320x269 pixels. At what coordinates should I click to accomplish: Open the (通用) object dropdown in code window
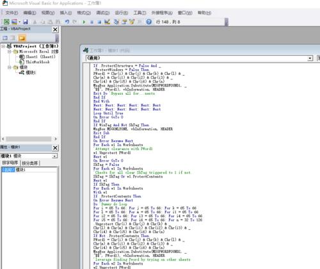coord(310,58)
